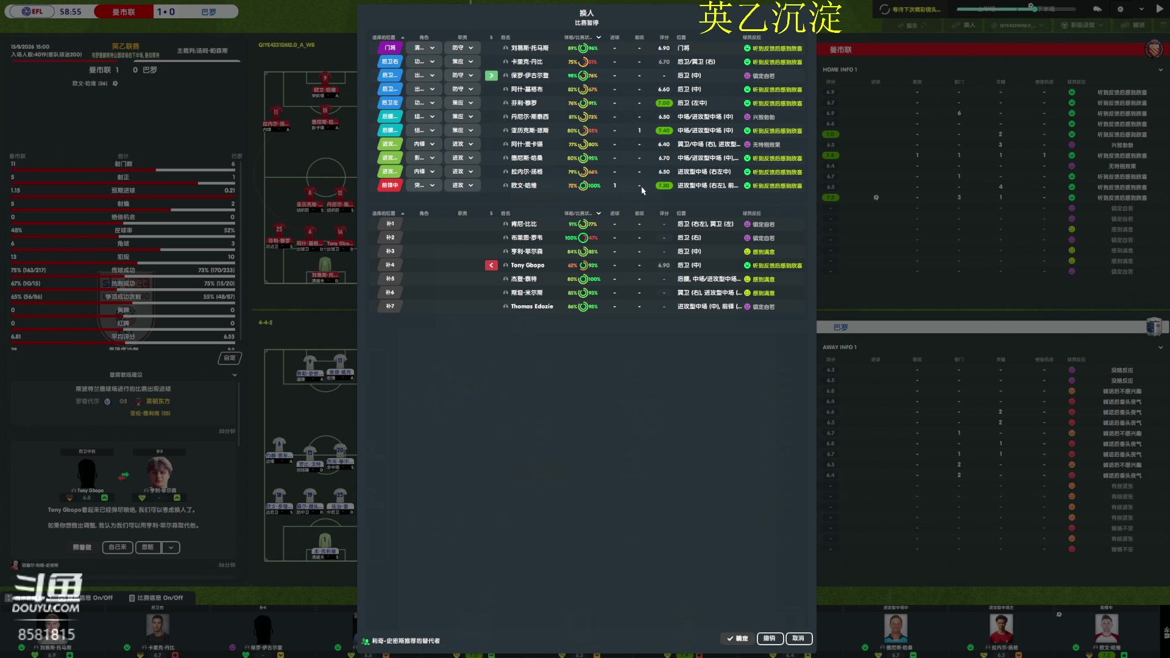Open role dropdown for goalkeeper 刘易斯·托马斯
Screen dimensions: 1170x658
(425, 48)
